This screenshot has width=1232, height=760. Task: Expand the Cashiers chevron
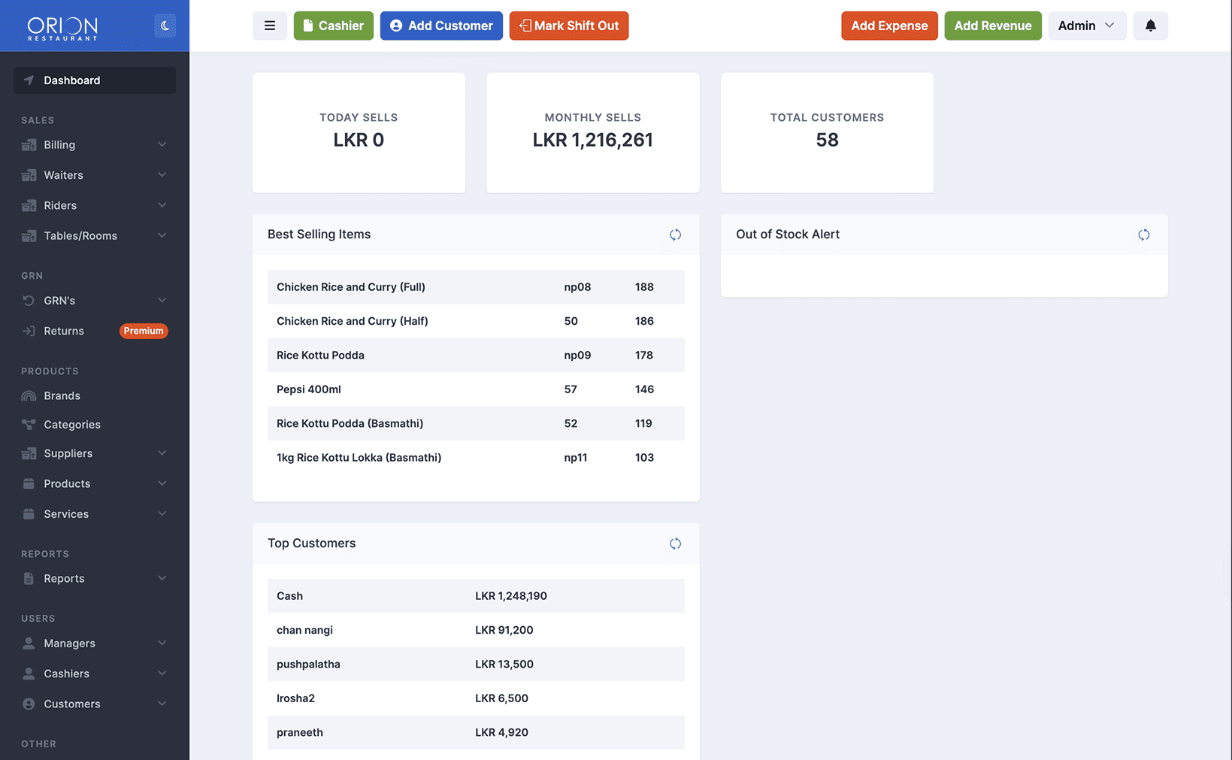coord(162,673)
